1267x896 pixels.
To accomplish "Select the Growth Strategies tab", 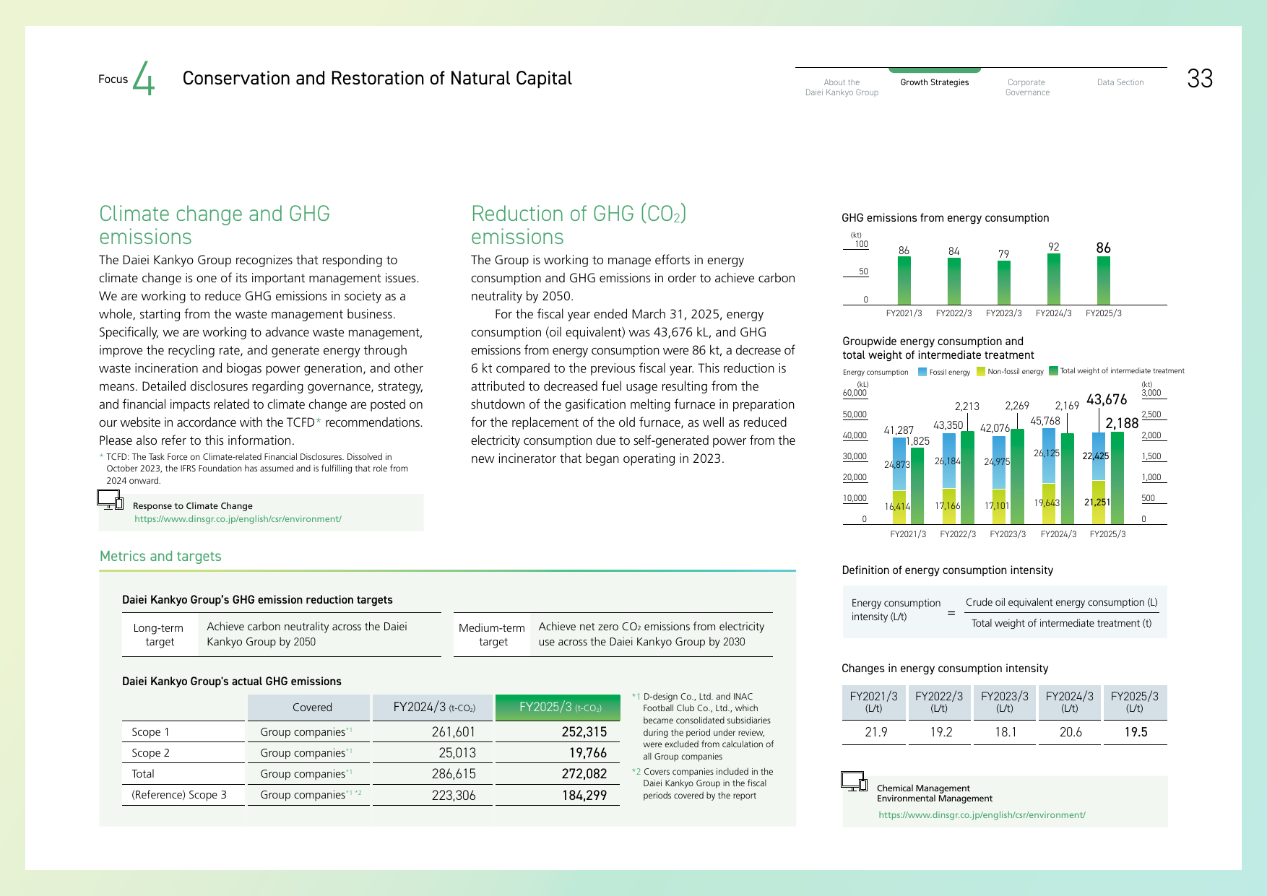I will 934,82.
